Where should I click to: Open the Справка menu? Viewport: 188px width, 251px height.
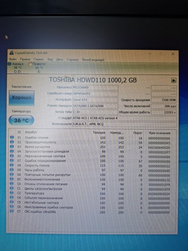point(73,60)
